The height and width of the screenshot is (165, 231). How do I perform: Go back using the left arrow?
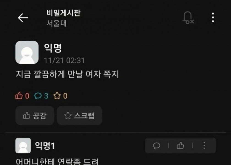[23, 18]
